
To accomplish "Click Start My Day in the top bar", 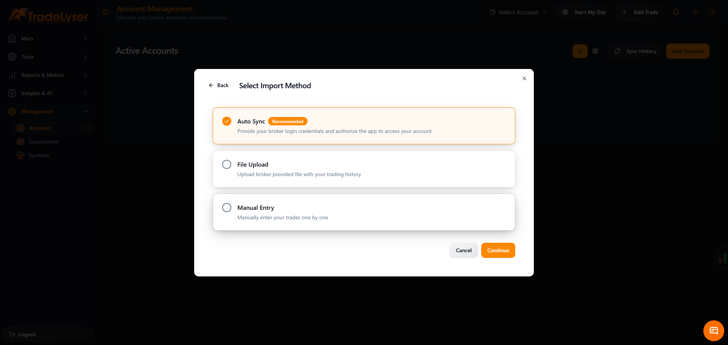I will 585,12.
